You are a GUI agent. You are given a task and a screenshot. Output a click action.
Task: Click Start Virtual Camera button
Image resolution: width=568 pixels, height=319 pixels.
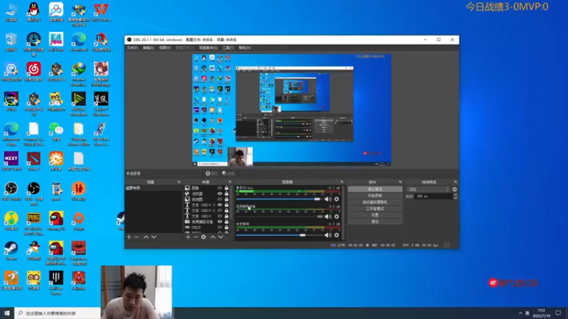point(375,202)
